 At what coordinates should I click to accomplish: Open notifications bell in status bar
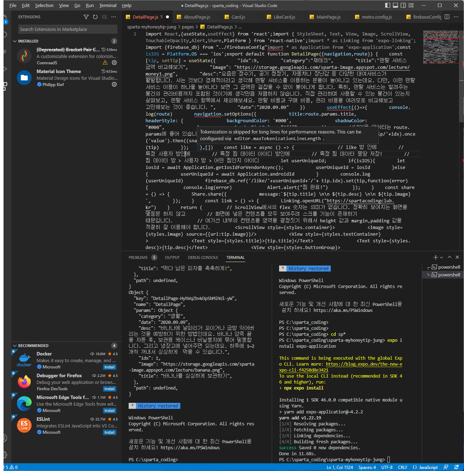point(456,467)
